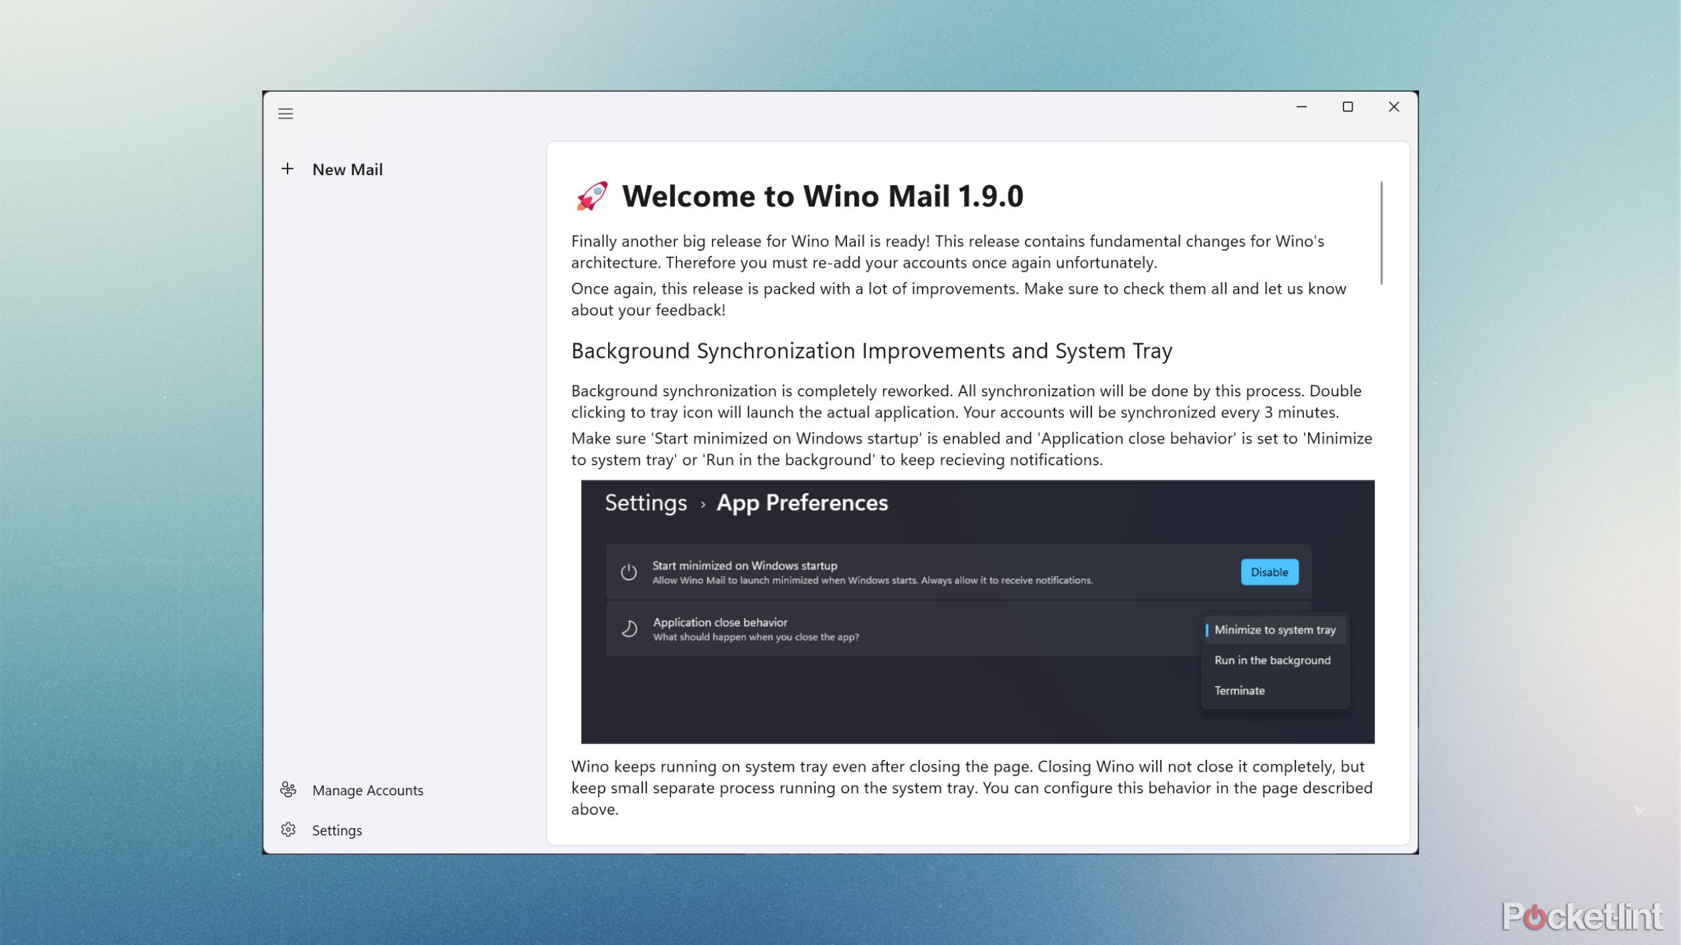Click the rocket emoji in the heading
Image resolution: width=1681 pixels, height=945 pixels.
pos(592,196)
